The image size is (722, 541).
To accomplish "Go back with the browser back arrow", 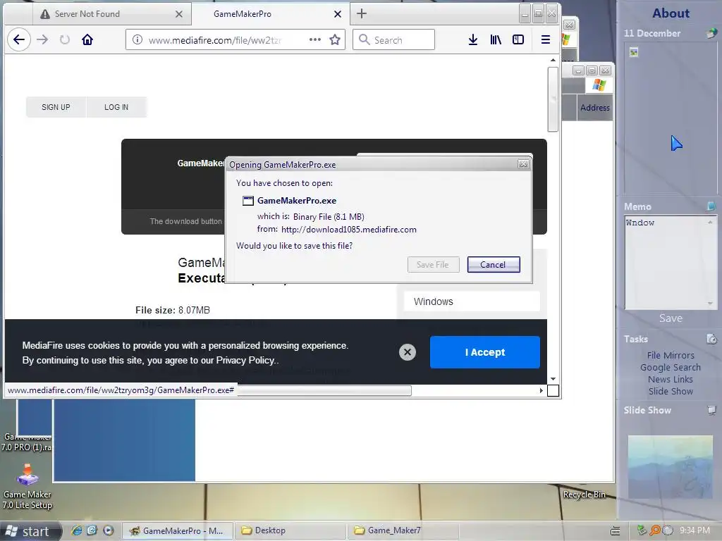I will pos(19,39).
